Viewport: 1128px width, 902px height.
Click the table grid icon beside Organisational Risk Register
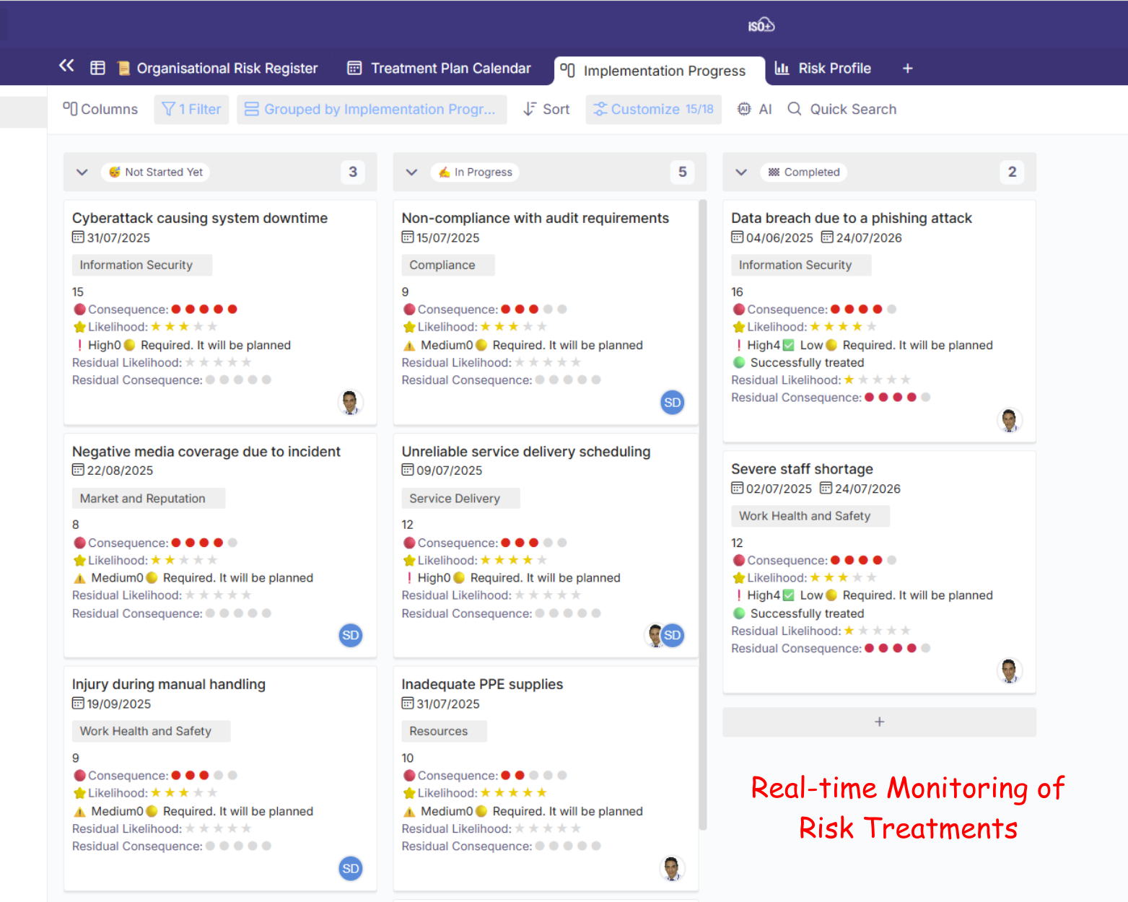click(x=97, y=68)
